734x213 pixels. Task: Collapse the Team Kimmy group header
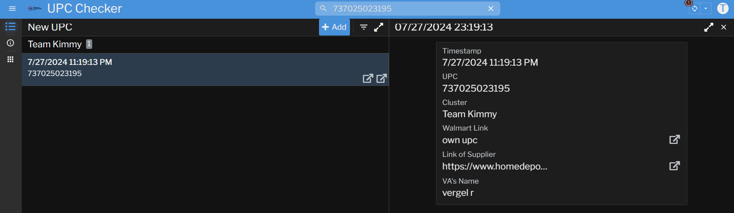55,44
